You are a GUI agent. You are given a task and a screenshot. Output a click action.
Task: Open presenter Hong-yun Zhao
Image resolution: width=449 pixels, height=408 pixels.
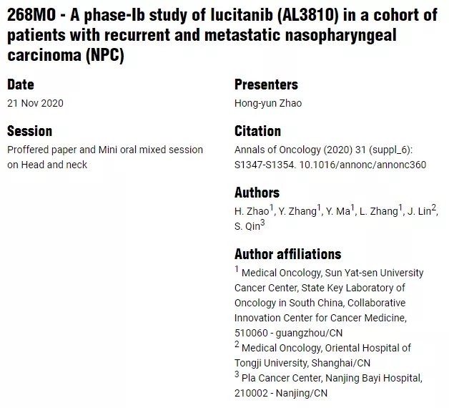[x=268, y=103]
